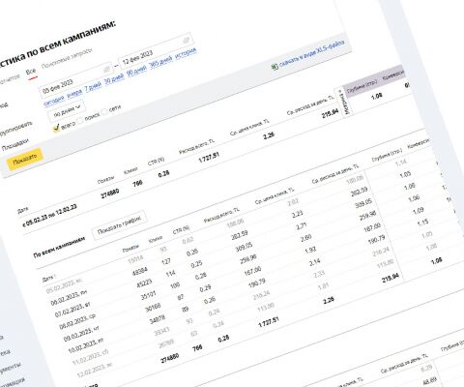Click the summary average click price "2.26" near the filters
This screenshot has height=387, width=464.
[x=269, y=135]
